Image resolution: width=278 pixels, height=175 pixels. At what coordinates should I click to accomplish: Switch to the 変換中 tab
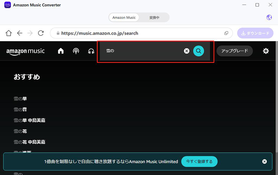pyautogui.click(x=154, y=17)
